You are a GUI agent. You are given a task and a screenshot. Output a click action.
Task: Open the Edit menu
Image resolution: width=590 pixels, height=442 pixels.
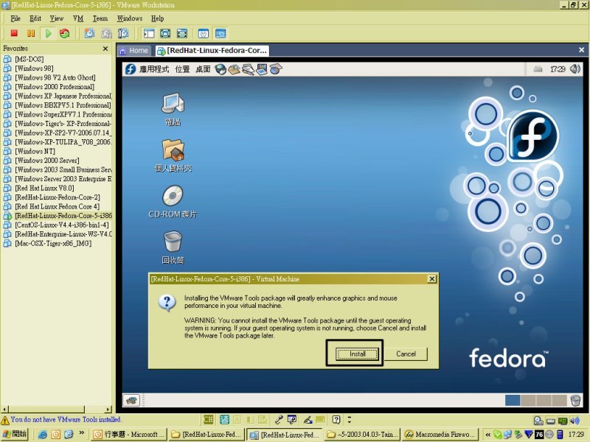[x=35, y=18]
